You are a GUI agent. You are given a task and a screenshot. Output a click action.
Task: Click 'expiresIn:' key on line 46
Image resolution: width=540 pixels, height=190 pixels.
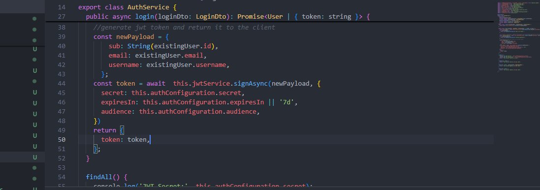tap(120, 102)
